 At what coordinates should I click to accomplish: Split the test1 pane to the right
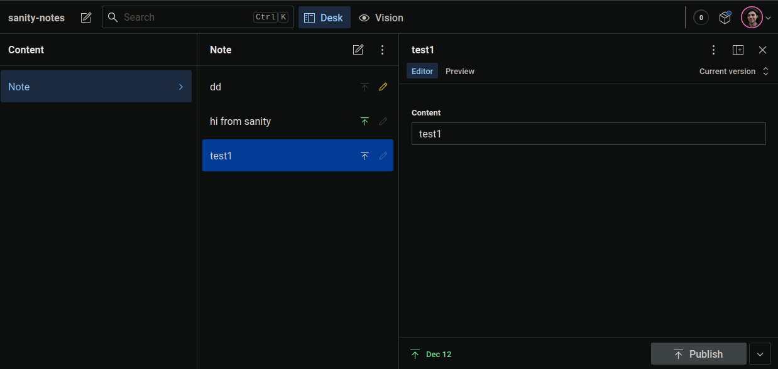tap(738, 50)
